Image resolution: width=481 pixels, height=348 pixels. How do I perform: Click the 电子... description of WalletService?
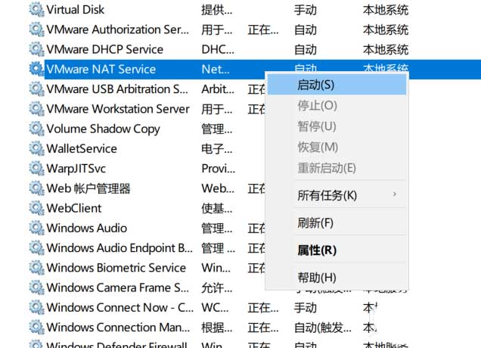[217, 149]
